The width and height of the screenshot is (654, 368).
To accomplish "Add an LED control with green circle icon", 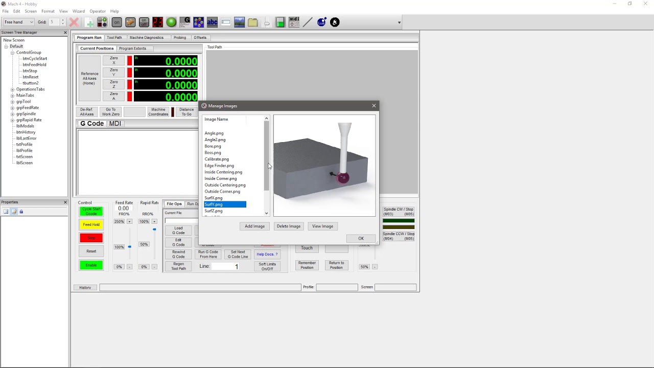I will (171, 22).
